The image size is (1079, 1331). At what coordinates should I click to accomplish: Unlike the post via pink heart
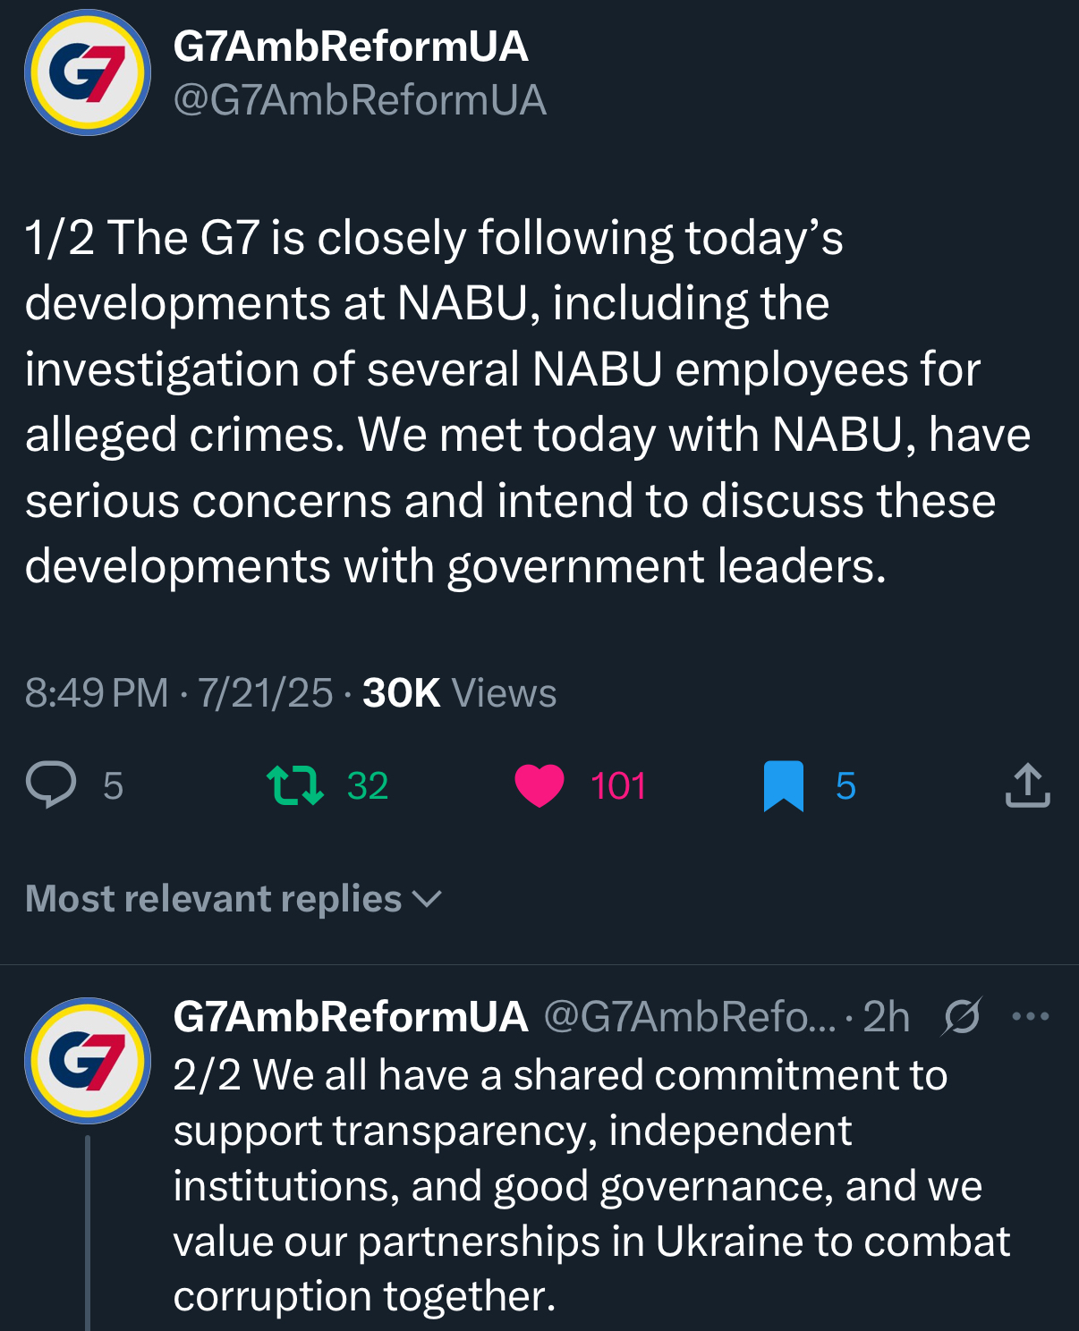539,785
